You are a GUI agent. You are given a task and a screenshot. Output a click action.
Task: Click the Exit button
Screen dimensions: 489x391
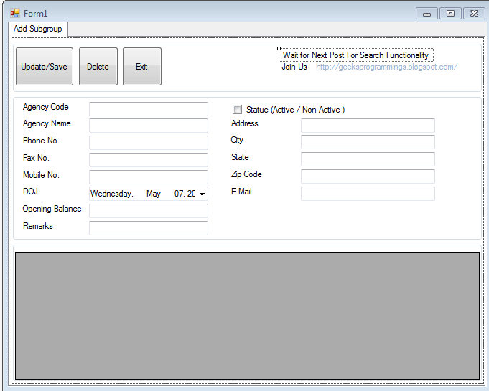142,66
